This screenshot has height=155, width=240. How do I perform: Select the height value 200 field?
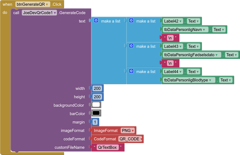coord(97,97)
